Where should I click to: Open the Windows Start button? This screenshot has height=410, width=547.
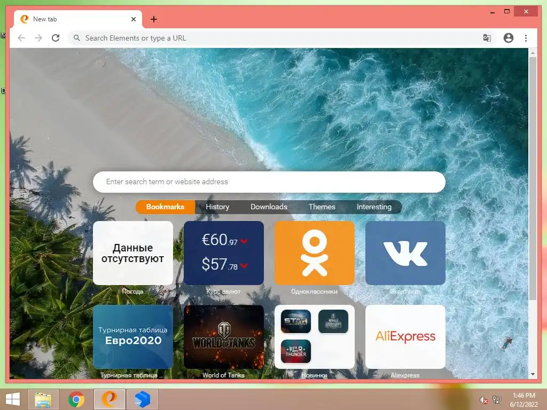coord(13,399)
